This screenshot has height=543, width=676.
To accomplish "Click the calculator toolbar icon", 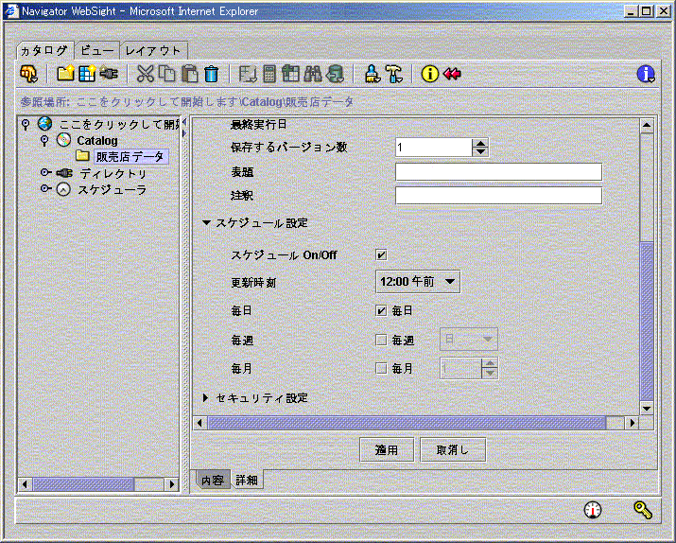I will pyautogui.click(x=269, y=74).
